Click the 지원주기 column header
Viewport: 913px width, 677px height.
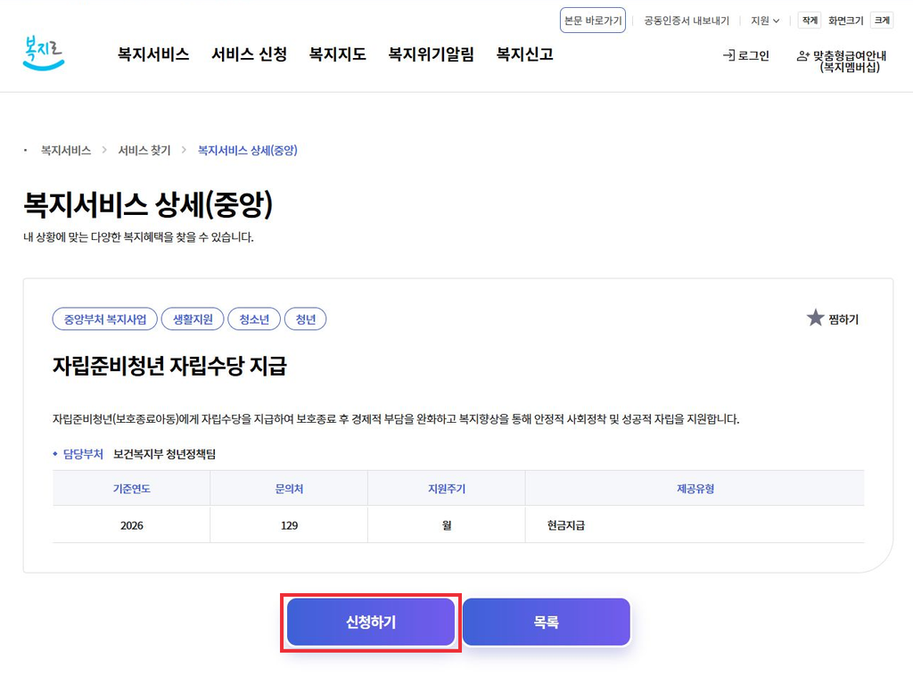pyautogui.click(x=447, y=489)
